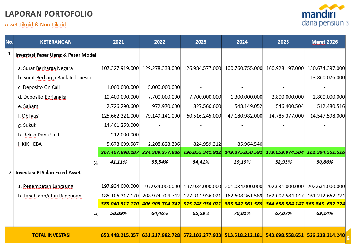The width and height of the screenshot is (351, 244).
Task: Select the LAPORAN PORTOFOLIO title
Action: coord(49,14)
